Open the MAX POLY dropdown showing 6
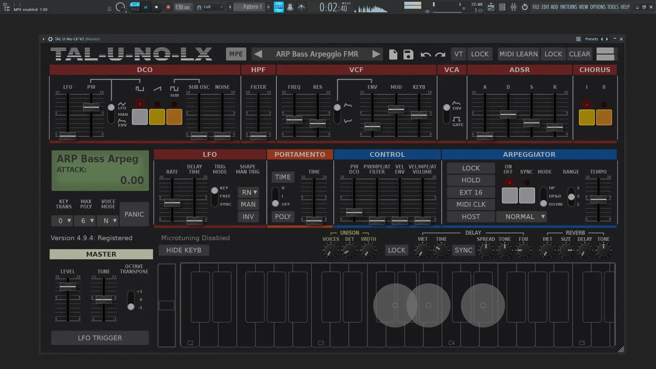The image size is (656, 369). point(85,221)
